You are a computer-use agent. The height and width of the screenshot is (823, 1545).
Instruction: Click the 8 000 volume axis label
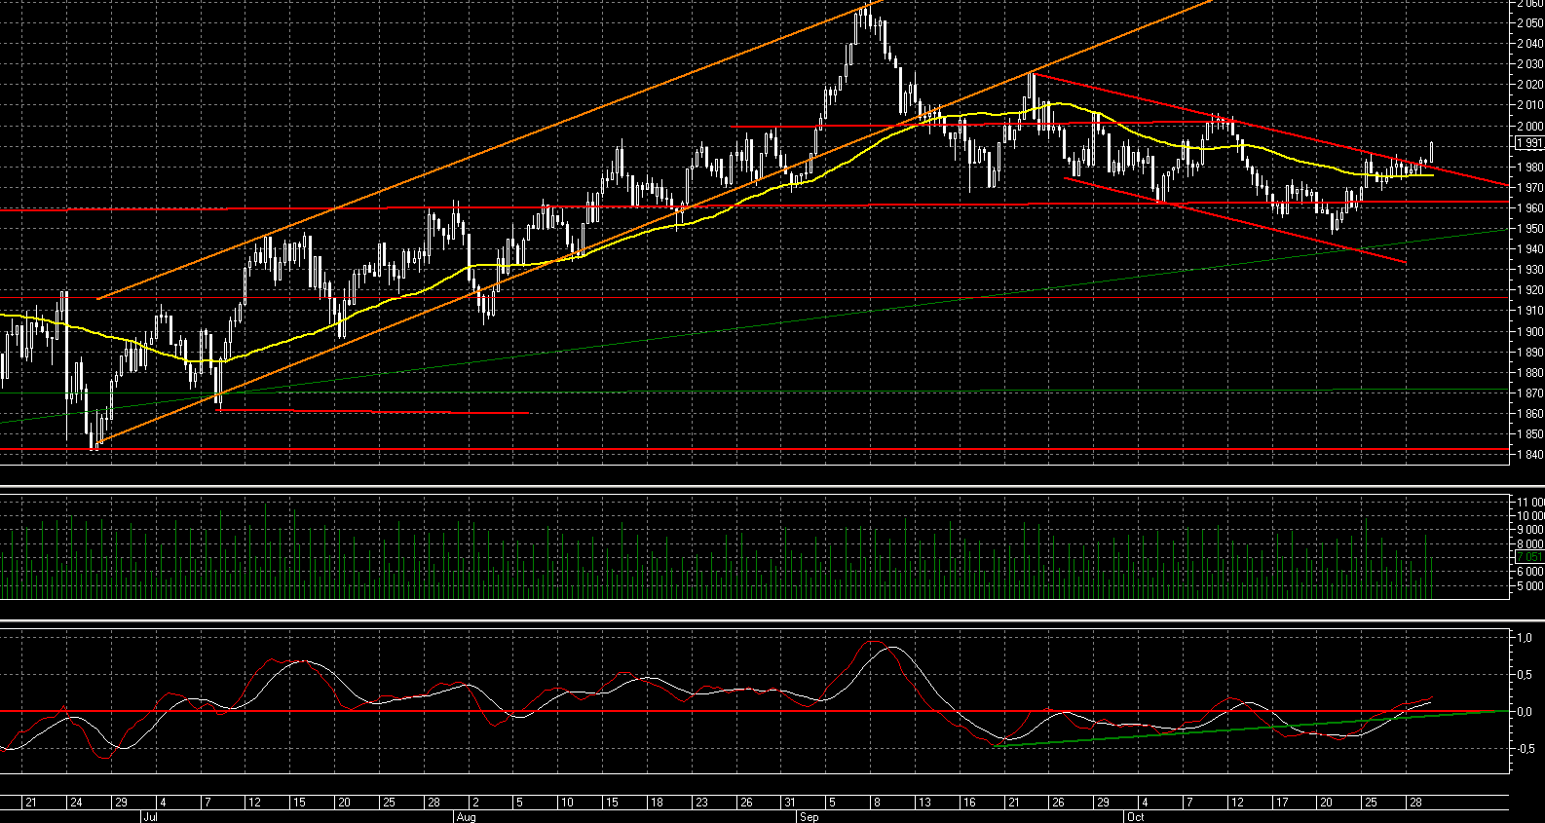click(x=1530, y=543)
